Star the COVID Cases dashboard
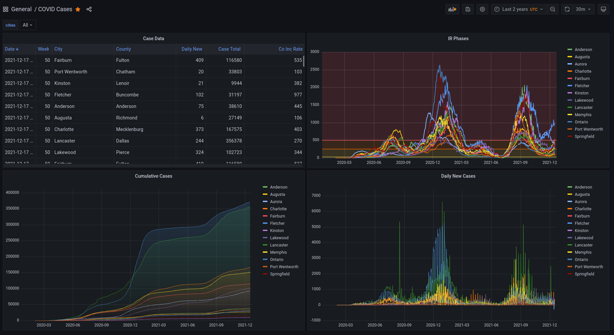The height and width of the screenshot is (335, 614). pyautogui.click(x=78, y=9)
